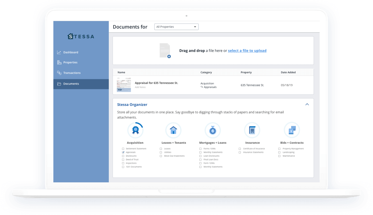The height and width of the screenshot is (215, 373).
Task: Click the Dashboard chart icon
Action: (x=59, y=52)
